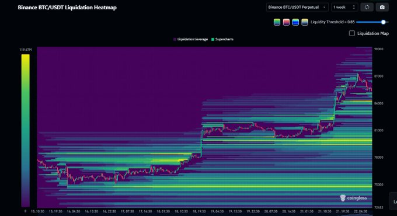This screenshot has width=397, height=216.
Task: Click the 17, 07:30 time axis label
Action: (x=127, y=211)
